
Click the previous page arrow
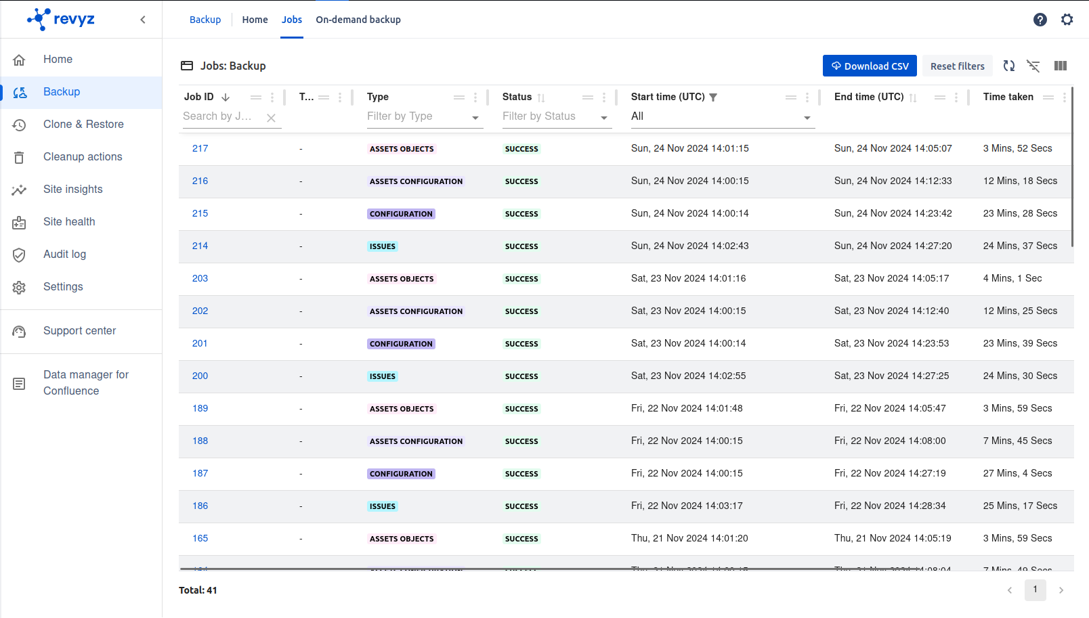click(1010, 590)
